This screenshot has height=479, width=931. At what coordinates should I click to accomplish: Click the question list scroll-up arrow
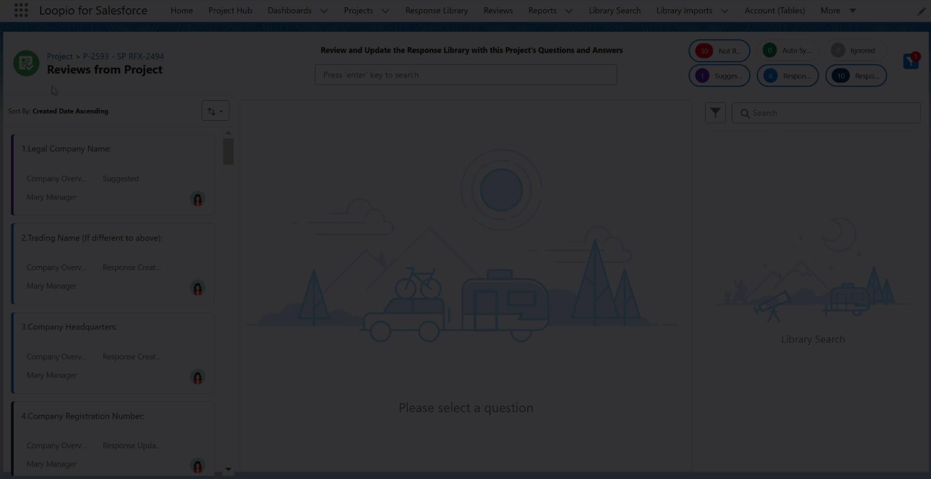pos(228,132)
